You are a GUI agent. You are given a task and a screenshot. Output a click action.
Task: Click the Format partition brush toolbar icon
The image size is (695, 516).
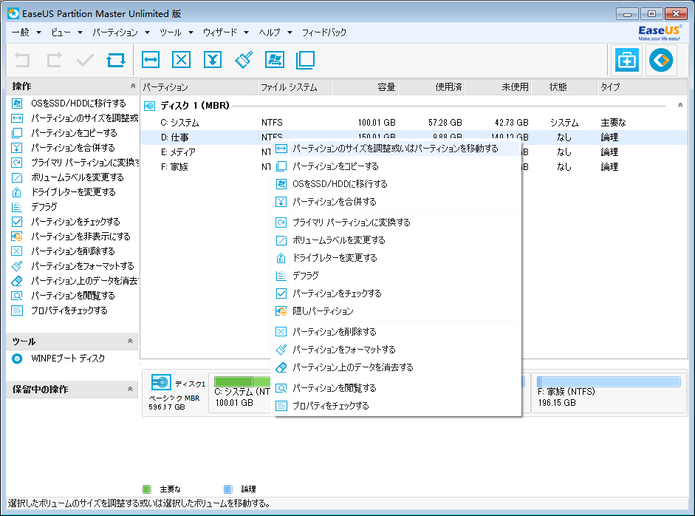tap(244, 60)
